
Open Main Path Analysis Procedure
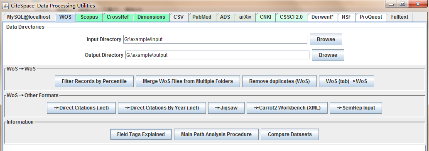[216, 134]
